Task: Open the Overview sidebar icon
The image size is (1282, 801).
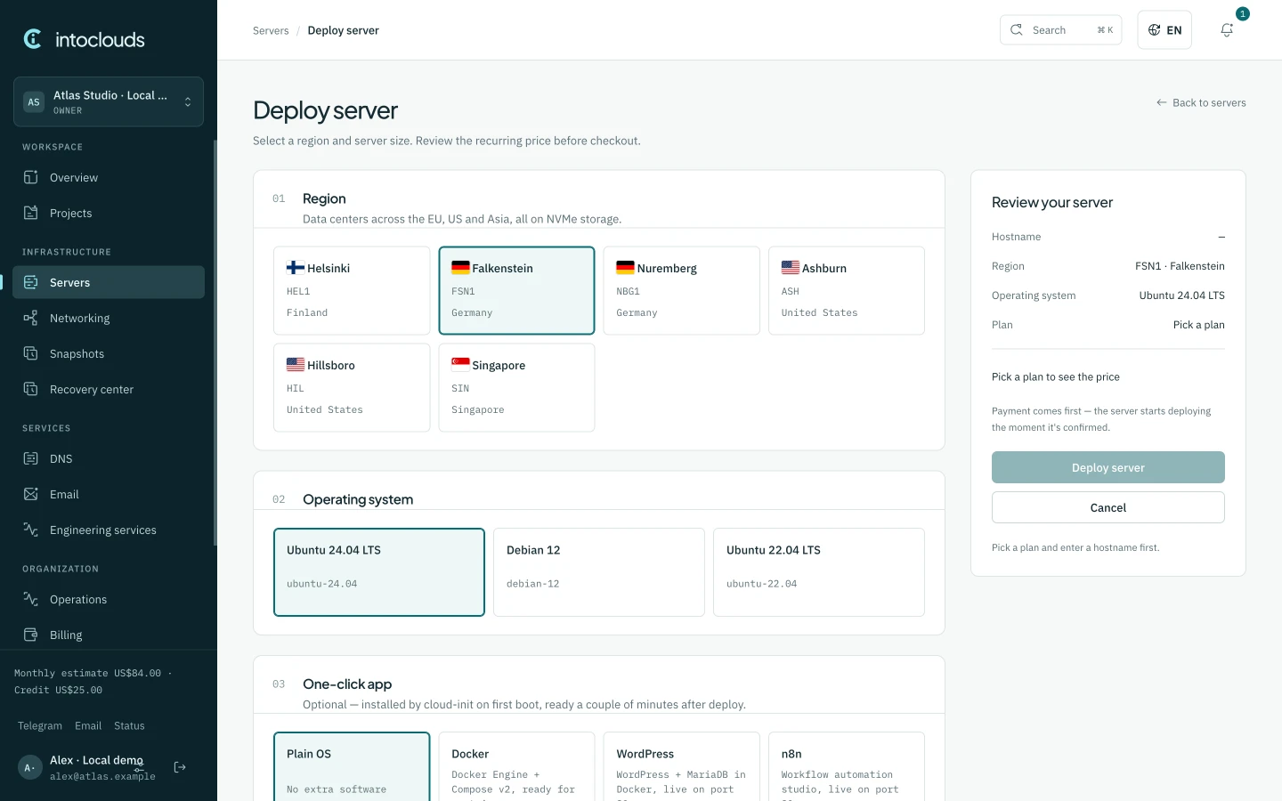Action: tap(31, 177)
